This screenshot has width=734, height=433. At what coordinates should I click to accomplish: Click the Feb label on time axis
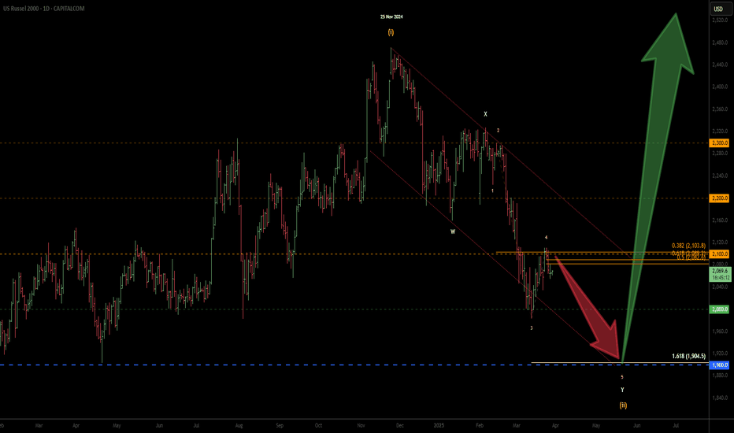pos(480,425)
